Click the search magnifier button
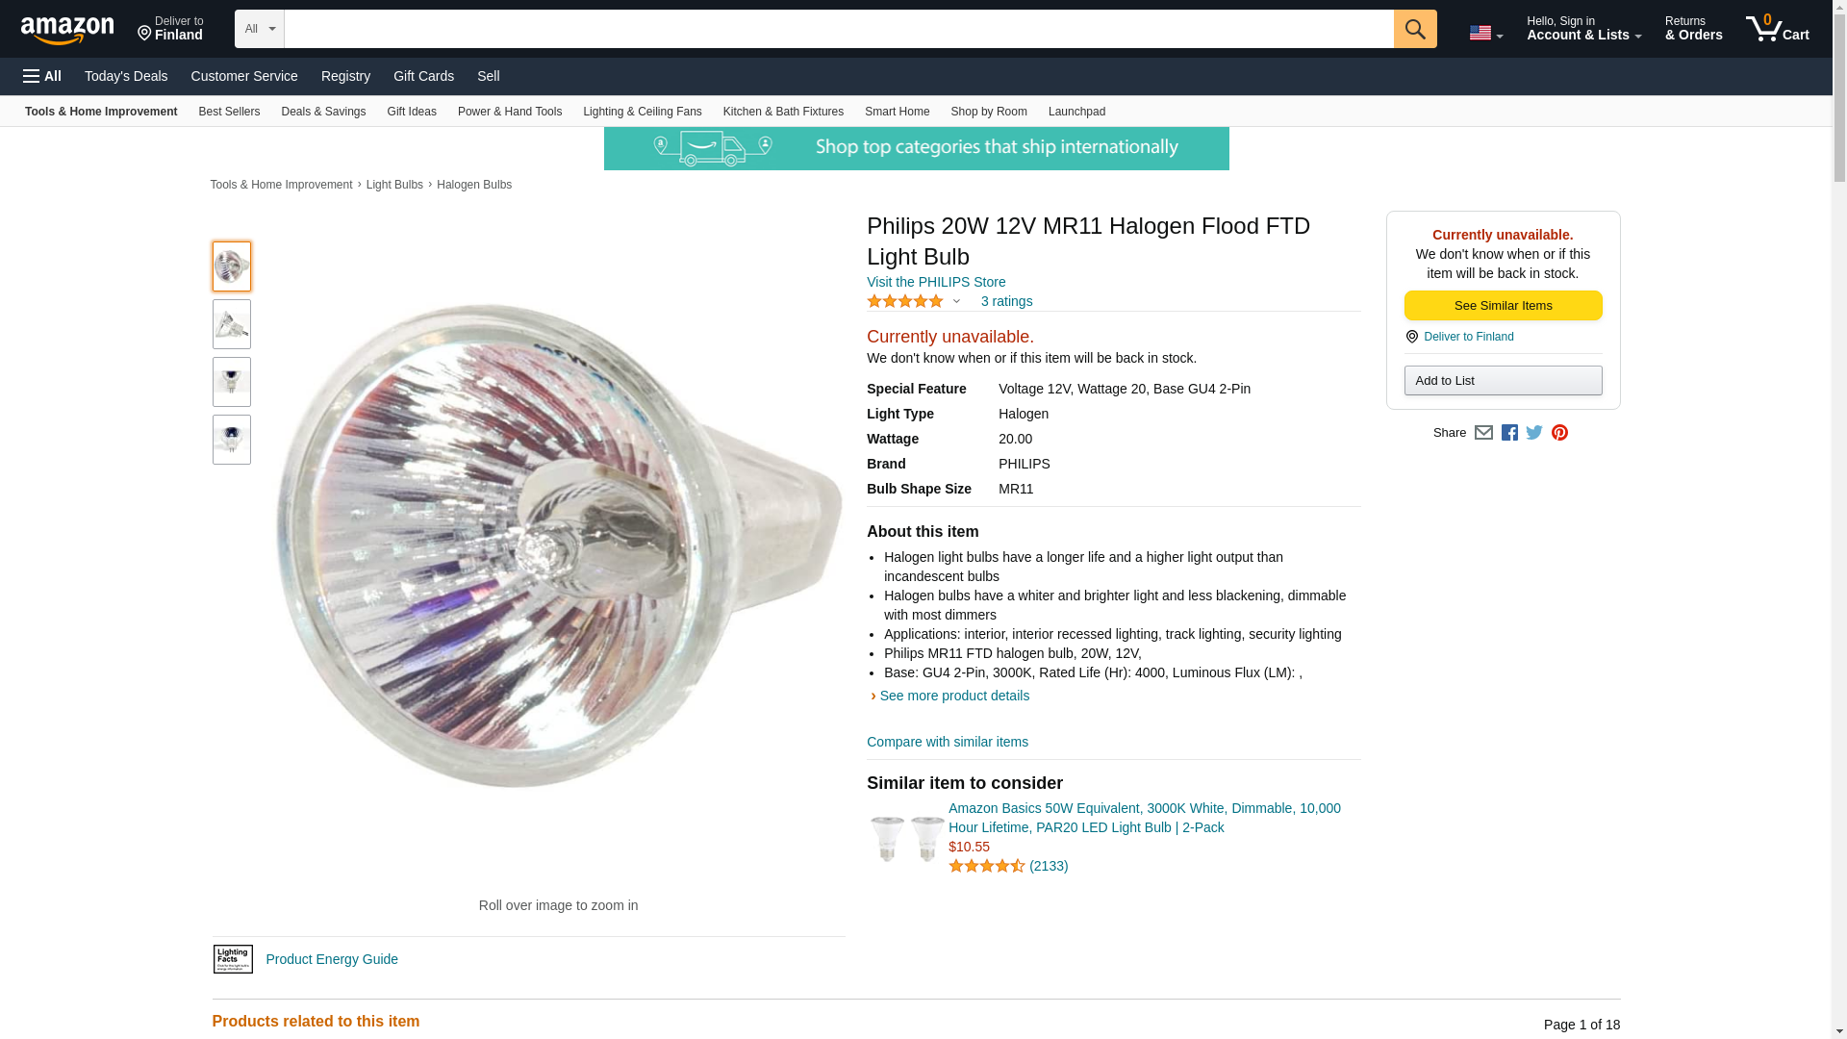 pos(1414,29)
